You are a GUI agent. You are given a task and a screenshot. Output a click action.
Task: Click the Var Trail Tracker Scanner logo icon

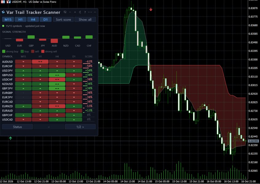3,12
